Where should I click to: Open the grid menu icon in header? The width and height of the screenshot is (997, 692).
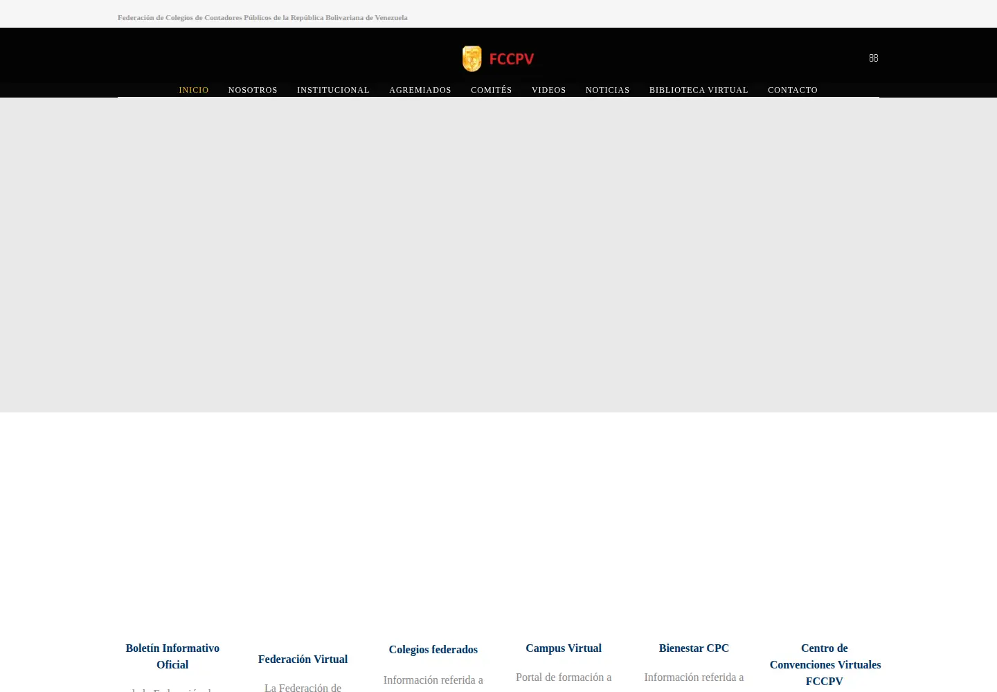click(874, 58)
